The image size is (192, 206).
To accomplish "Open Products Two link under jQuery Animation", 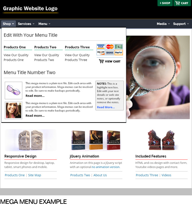I will (80, 175).
